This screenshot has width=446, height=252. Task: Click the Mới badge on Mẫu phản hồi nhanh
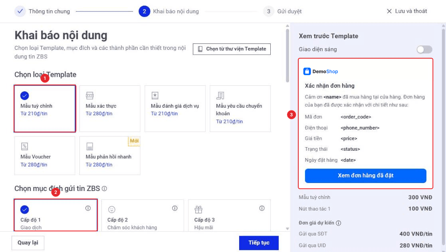pos(134,141)
